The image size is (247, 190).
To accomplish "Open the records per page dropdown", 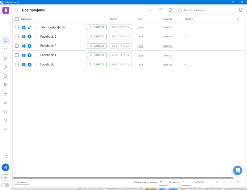I will (163, 182).
